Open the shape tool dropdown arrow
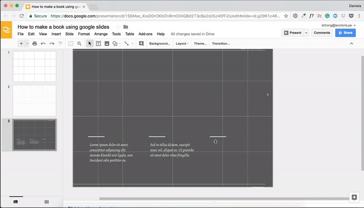The image size is (364, 208). (x=120, y=43)
